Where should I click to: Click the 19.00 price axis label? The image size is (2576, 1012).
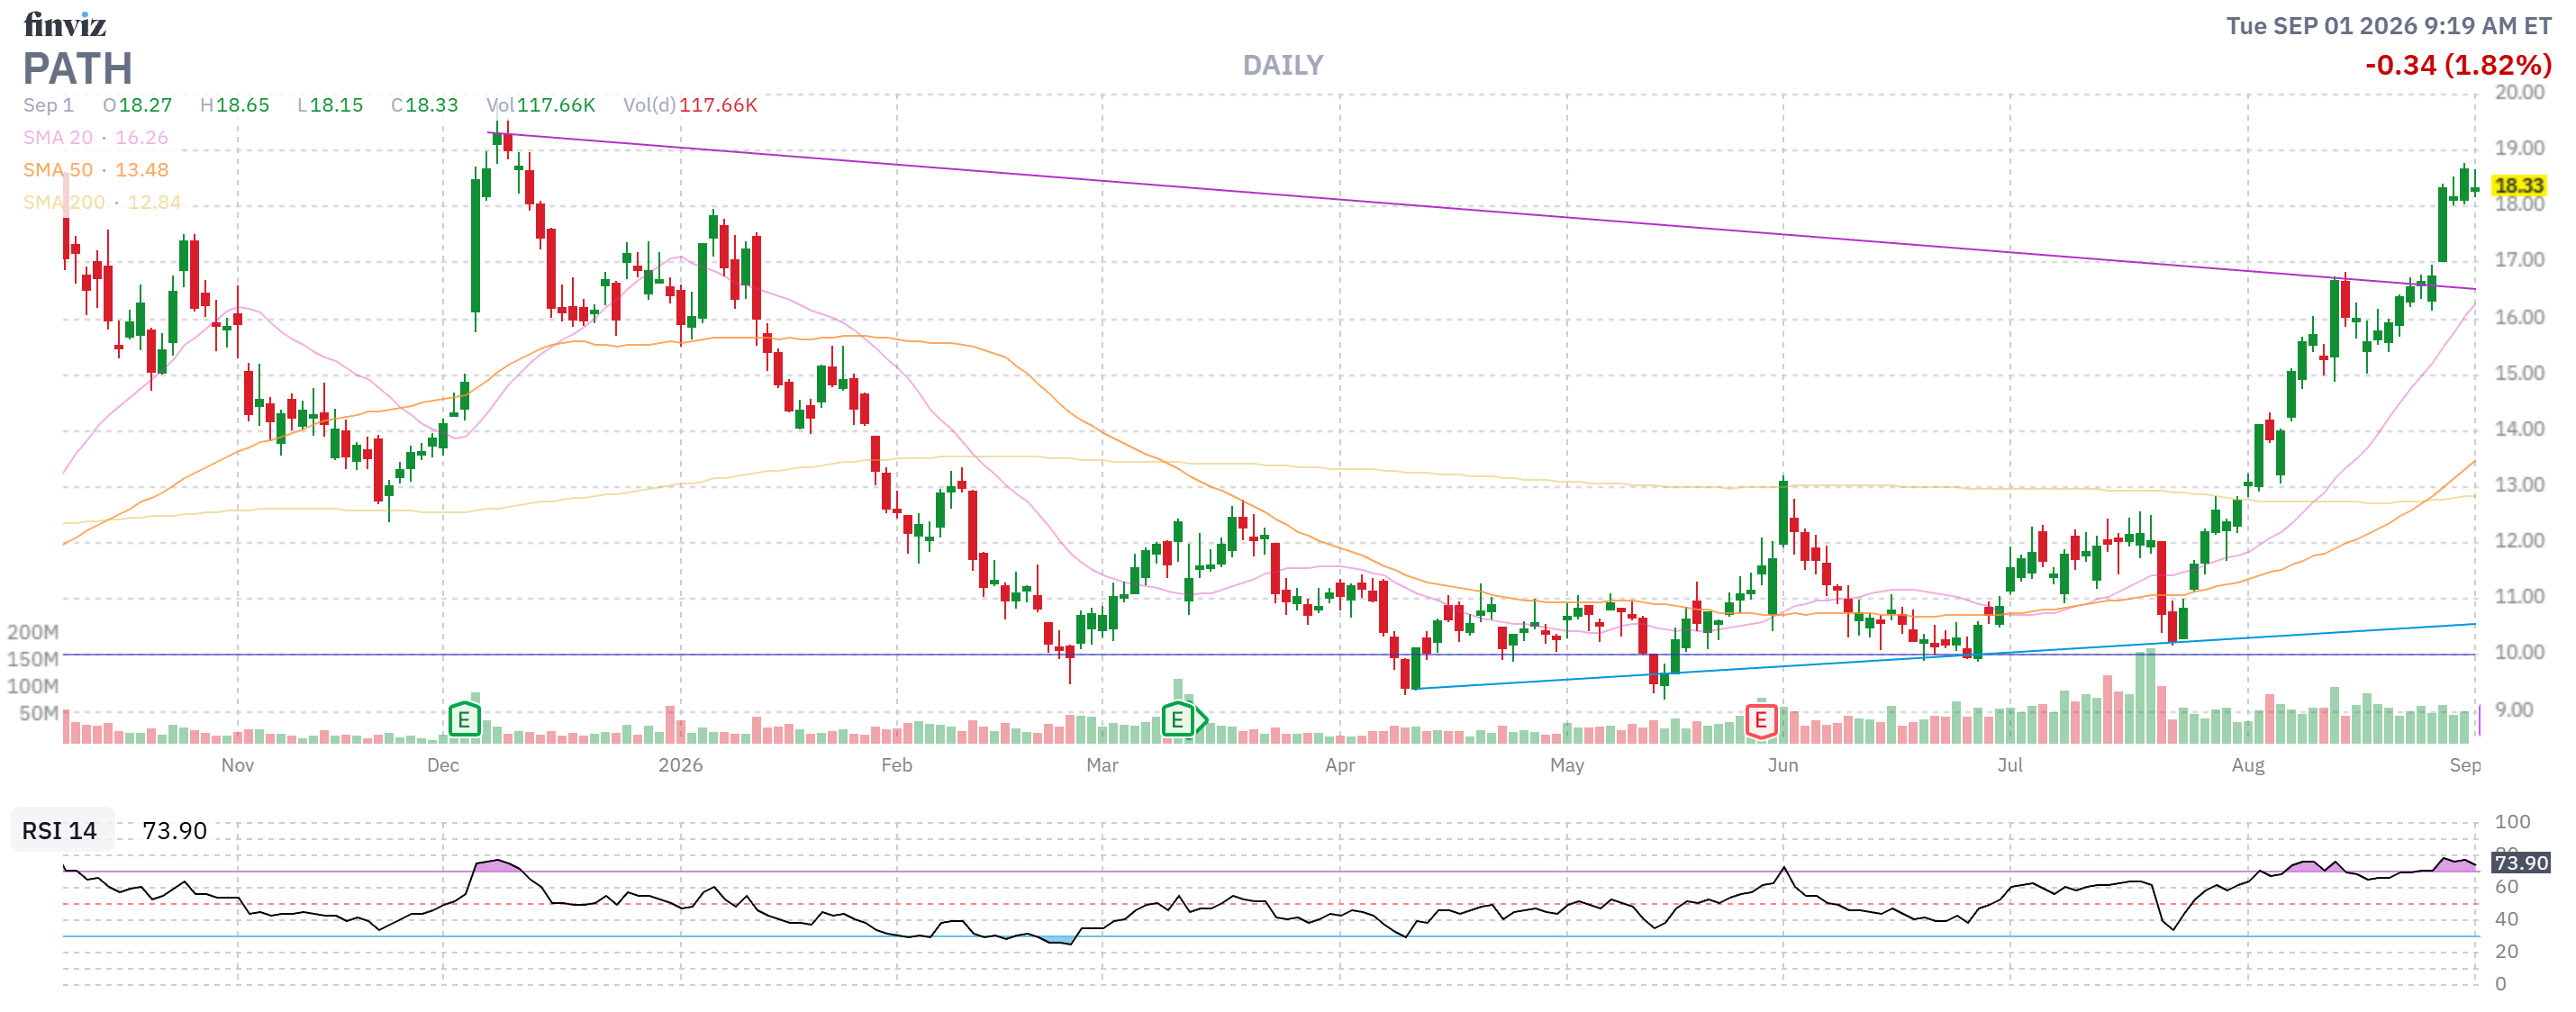[2520, 148]
